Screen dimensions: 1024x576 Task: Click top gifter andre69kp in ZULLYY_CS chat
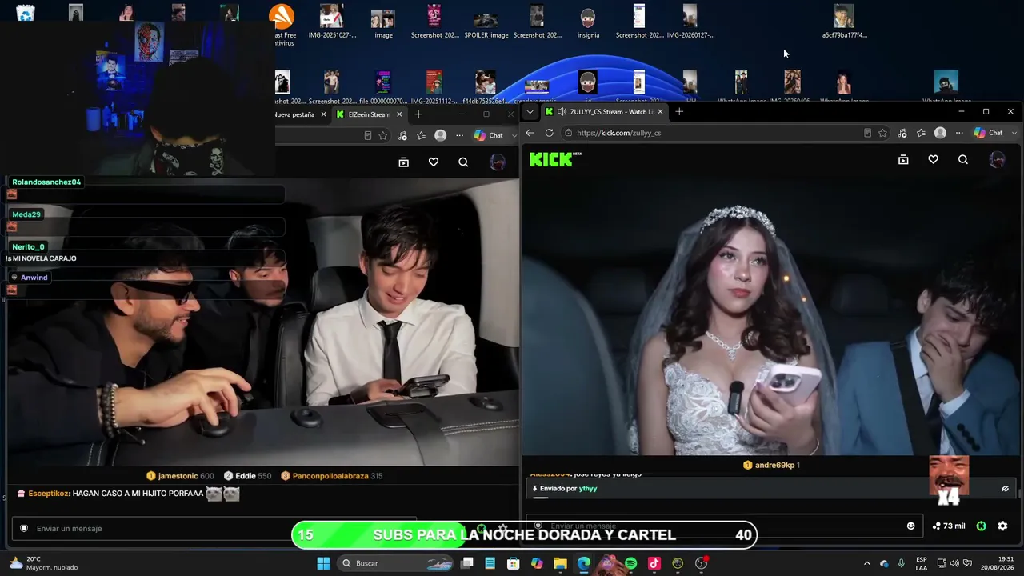775,466
